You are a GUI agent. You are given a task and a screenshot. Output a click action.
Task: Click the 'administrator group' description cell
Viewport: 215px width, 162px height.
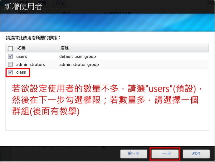79,64
